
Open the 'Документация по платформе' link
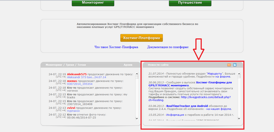tap(168, 47)
